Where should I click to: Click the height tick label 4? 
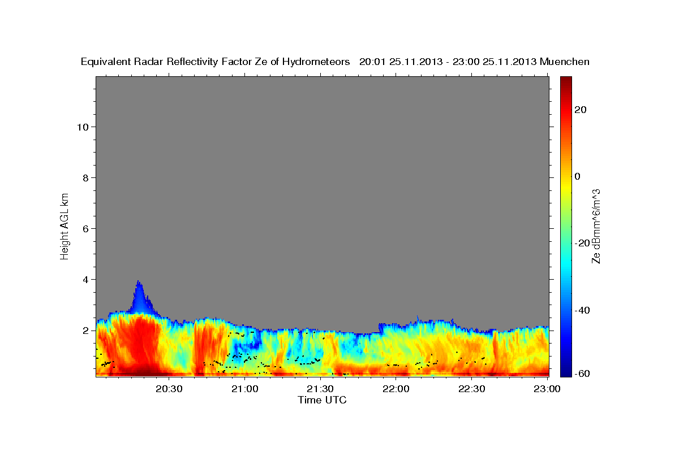[x=86, y=279]
